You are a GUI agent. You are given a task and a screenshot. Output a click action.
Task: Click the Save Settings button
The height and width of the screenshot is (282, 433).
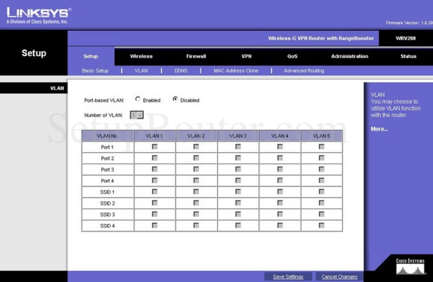coord(288,277)
